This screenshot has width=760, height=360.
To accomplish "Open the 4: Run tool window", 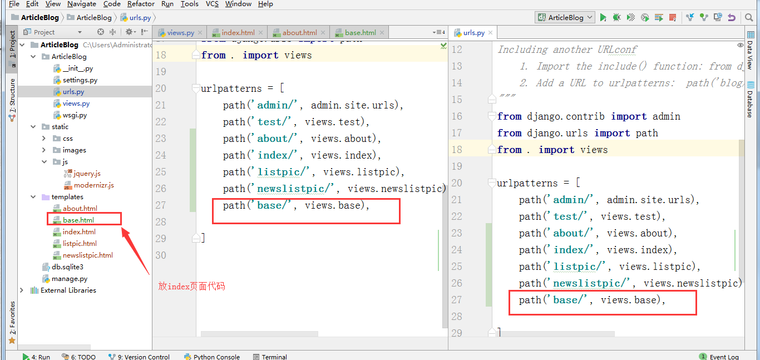I will pos(36,357).
